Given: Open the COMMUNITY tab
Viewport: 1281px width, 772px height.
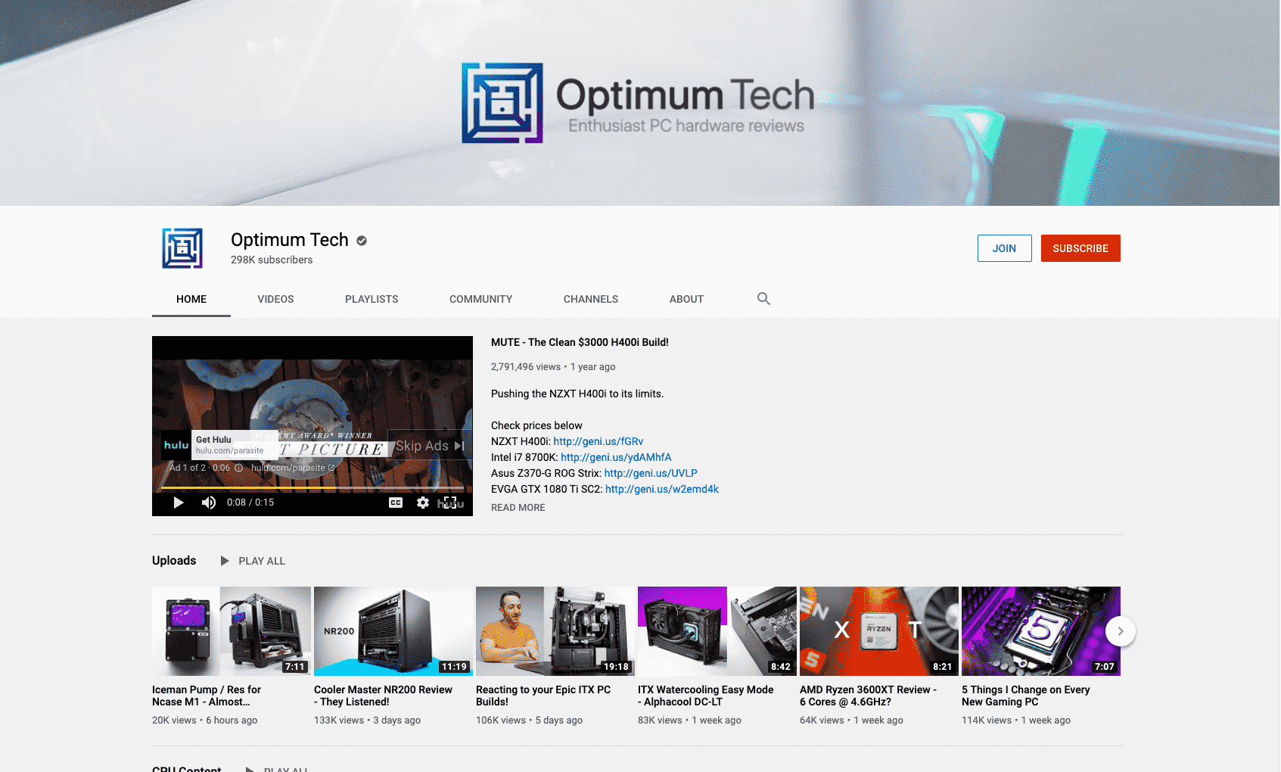Looking at the screenshot, I should [x=480, y=299].
